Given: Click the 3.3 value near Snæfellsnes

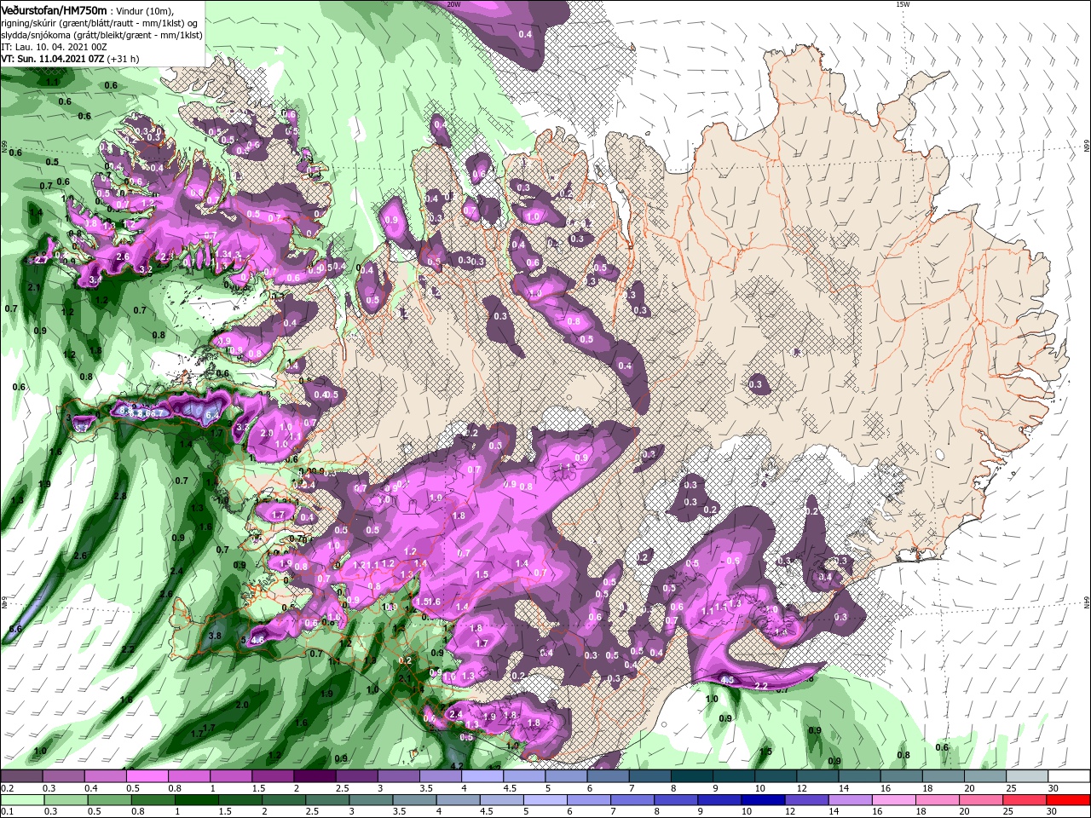Looking at the screenshot, I should click(x=242, y=427).
